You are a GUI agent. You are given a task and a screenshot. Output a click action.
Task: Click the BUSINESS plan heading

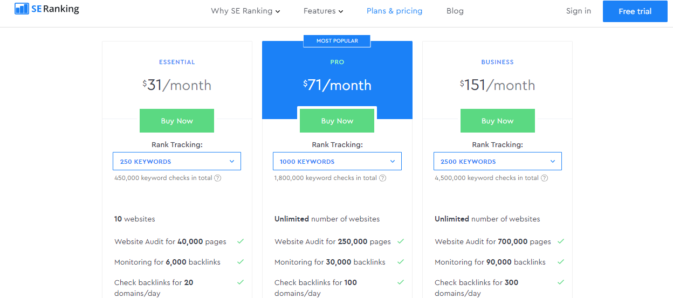pyautogui.click(x=498, y=62)
